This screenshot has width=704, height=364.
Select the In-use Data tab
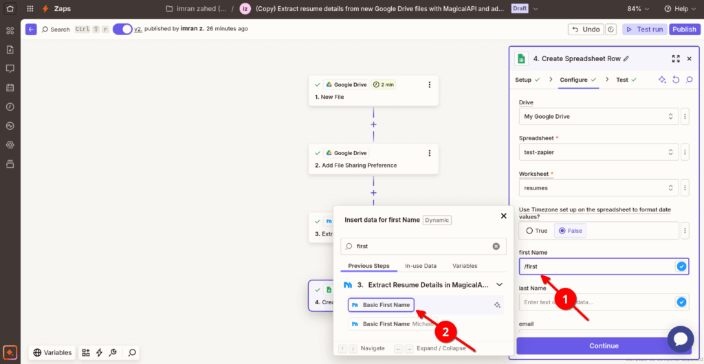pyautogui.click(x=421, y=266)
